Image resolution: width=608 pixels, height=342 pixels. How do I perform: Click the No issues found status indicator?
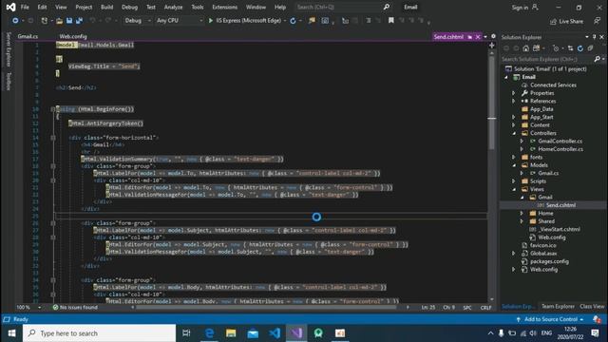point(75,308)
